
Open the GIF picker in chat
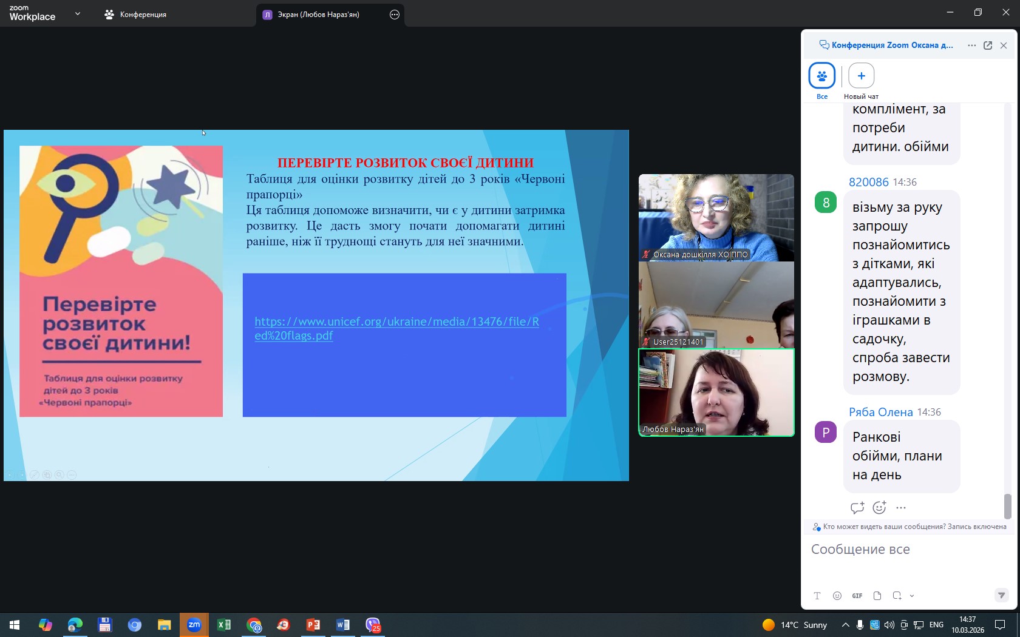coord(857,596)
